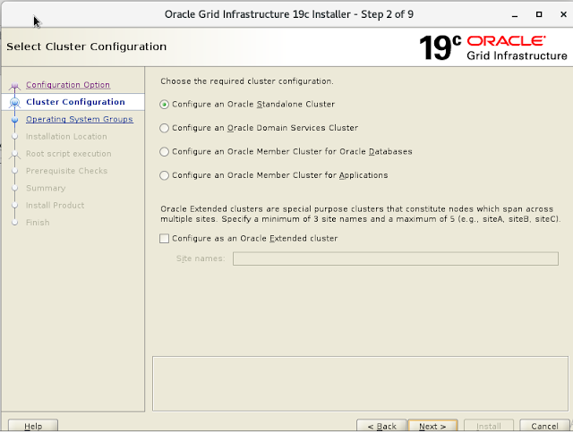Image resolution: width=573 pixels, height=432 pixels.
Task: Click the Summary step label
Action: (x=46, y=188)
